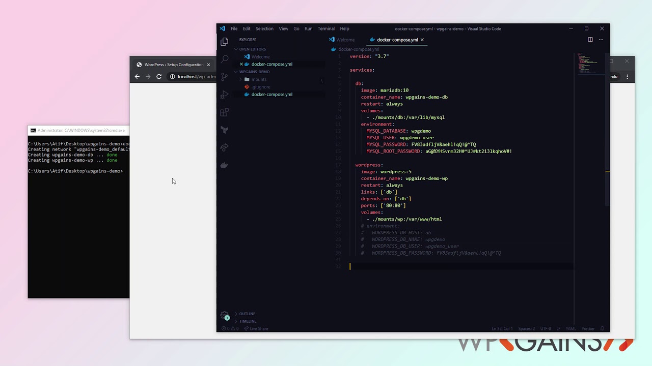
Task: Open the Search view in activity bar
Action: click(225, 59)
